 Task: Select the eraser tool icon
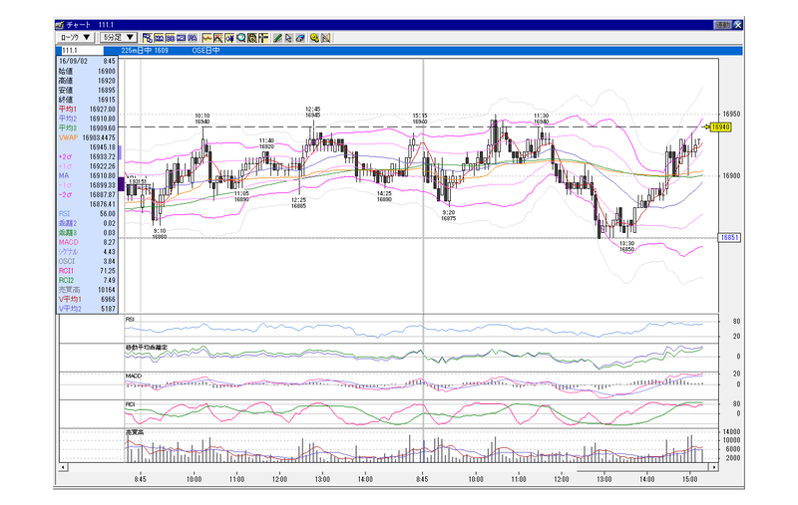pyautogui.click(x=300, y=38)
